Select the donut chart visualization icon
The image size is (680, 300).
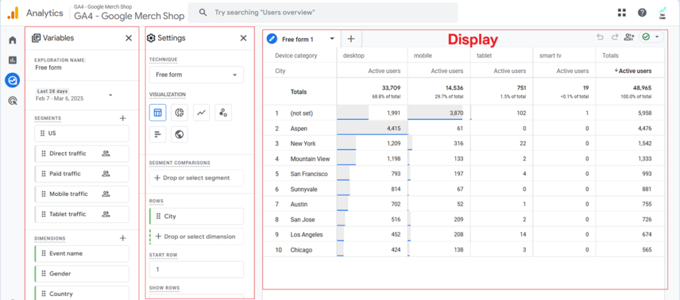179,113
